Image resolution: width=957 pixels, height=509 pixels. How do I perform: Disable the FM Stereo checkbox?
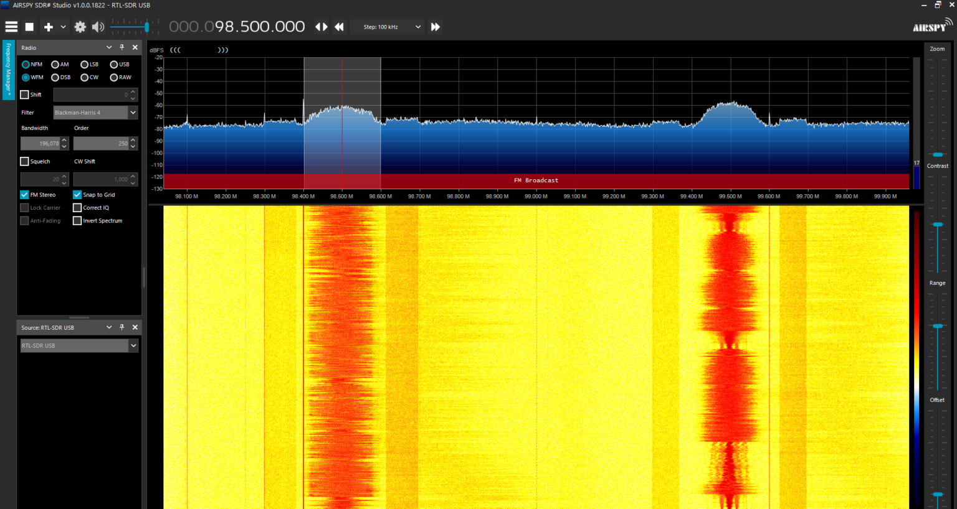tap(25, 195)
